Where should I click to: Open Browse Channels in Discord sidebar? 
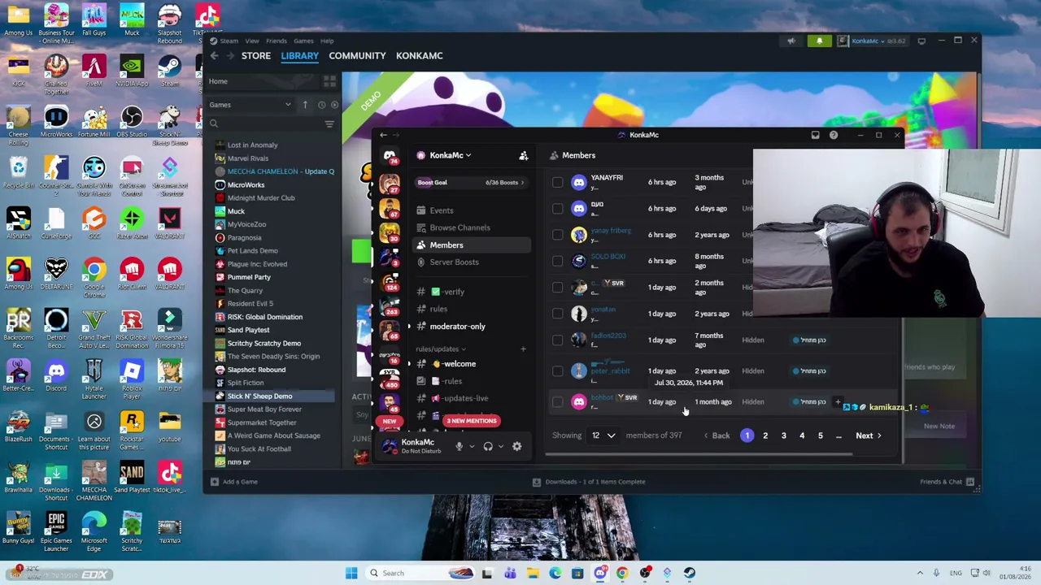click(472, 227)
